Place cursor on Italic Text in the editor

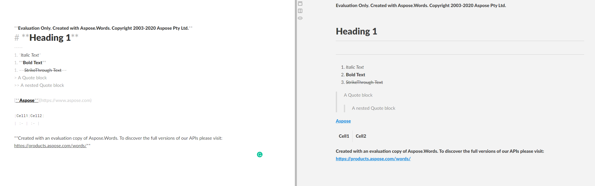pos(30,55)
